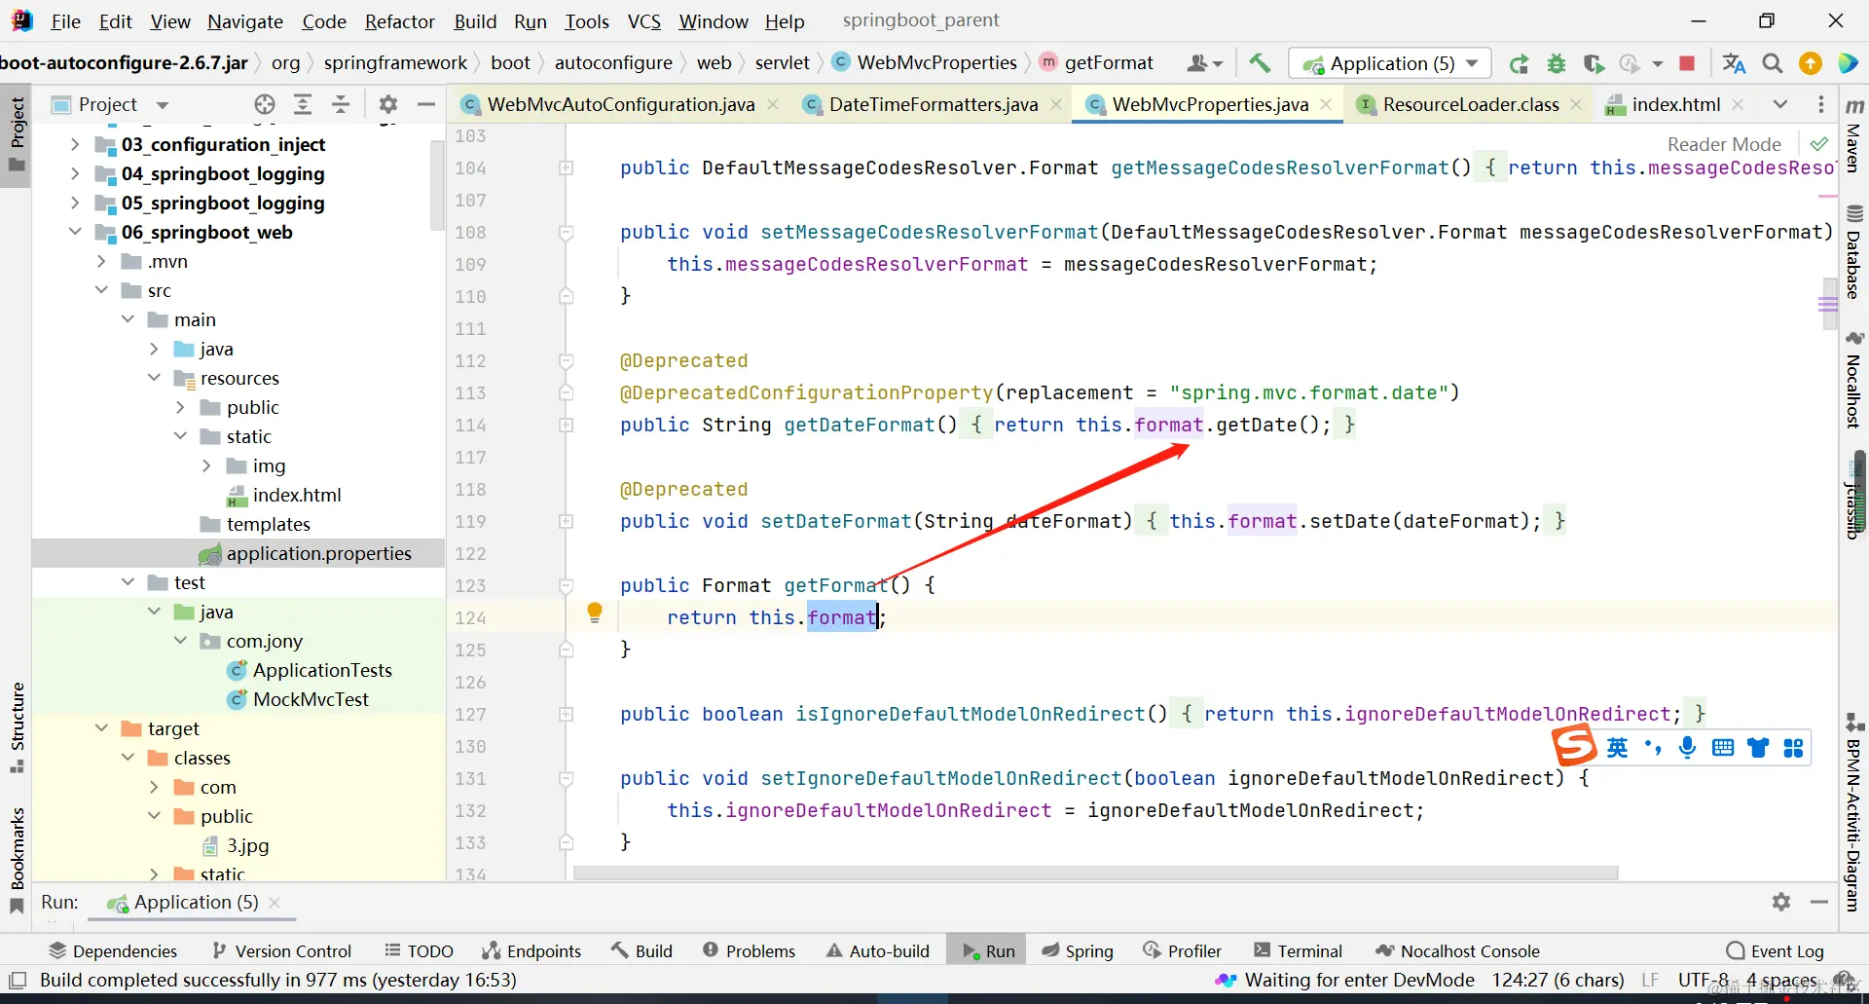Open Run panel settings gear
Image resolution: width=1869 pixels, height=1004 pixels.
tap(1781, 902)
